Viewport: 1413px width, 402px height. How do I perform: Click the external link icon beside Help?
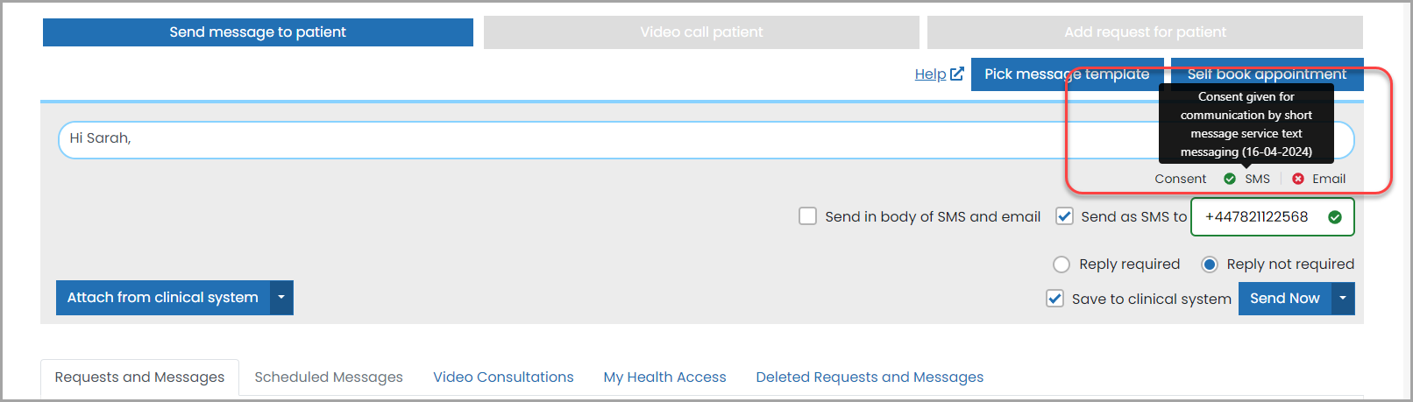pos(957,74)
